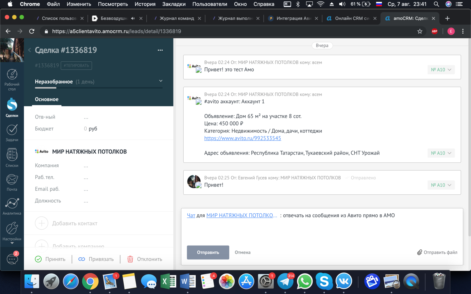Open Списки section in sidebar
471x294 pixels.
pos(12,158)
